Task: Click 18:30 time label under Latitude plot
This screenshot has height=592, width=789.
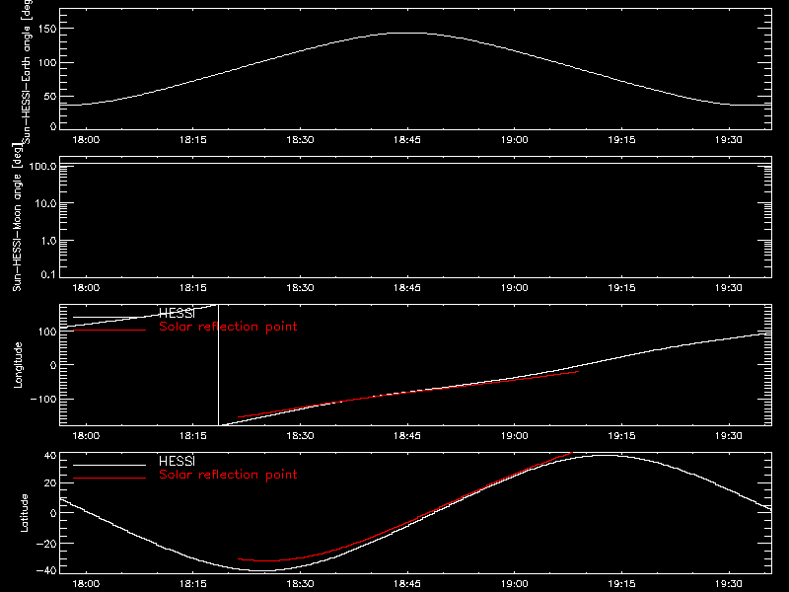Action: [x=300, y=584]
